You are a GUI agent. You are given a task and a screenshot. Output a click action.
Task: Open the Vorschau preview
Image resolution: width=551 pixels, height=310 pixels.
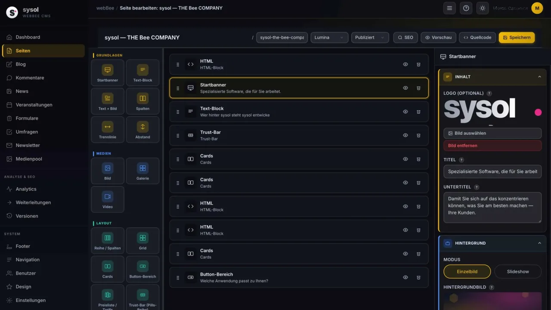[x=438, y=37]
